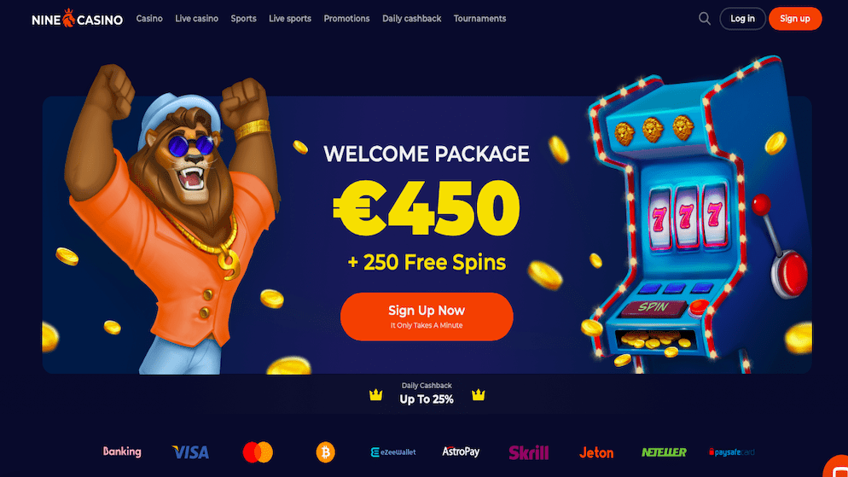Select the Visa payment logo

190,452
